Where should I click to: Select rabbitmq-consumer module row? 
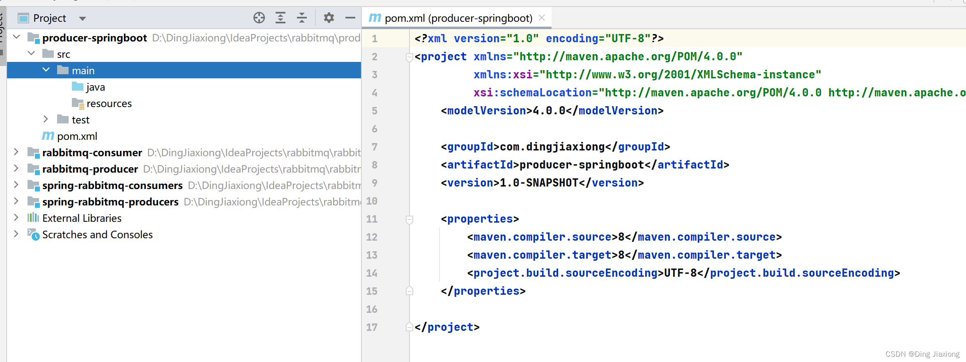coord(184,152)
